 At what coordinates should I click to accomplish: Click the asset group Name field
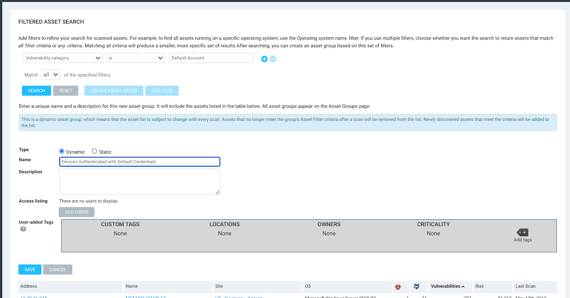pyautogui.click(x=140, y=162)
